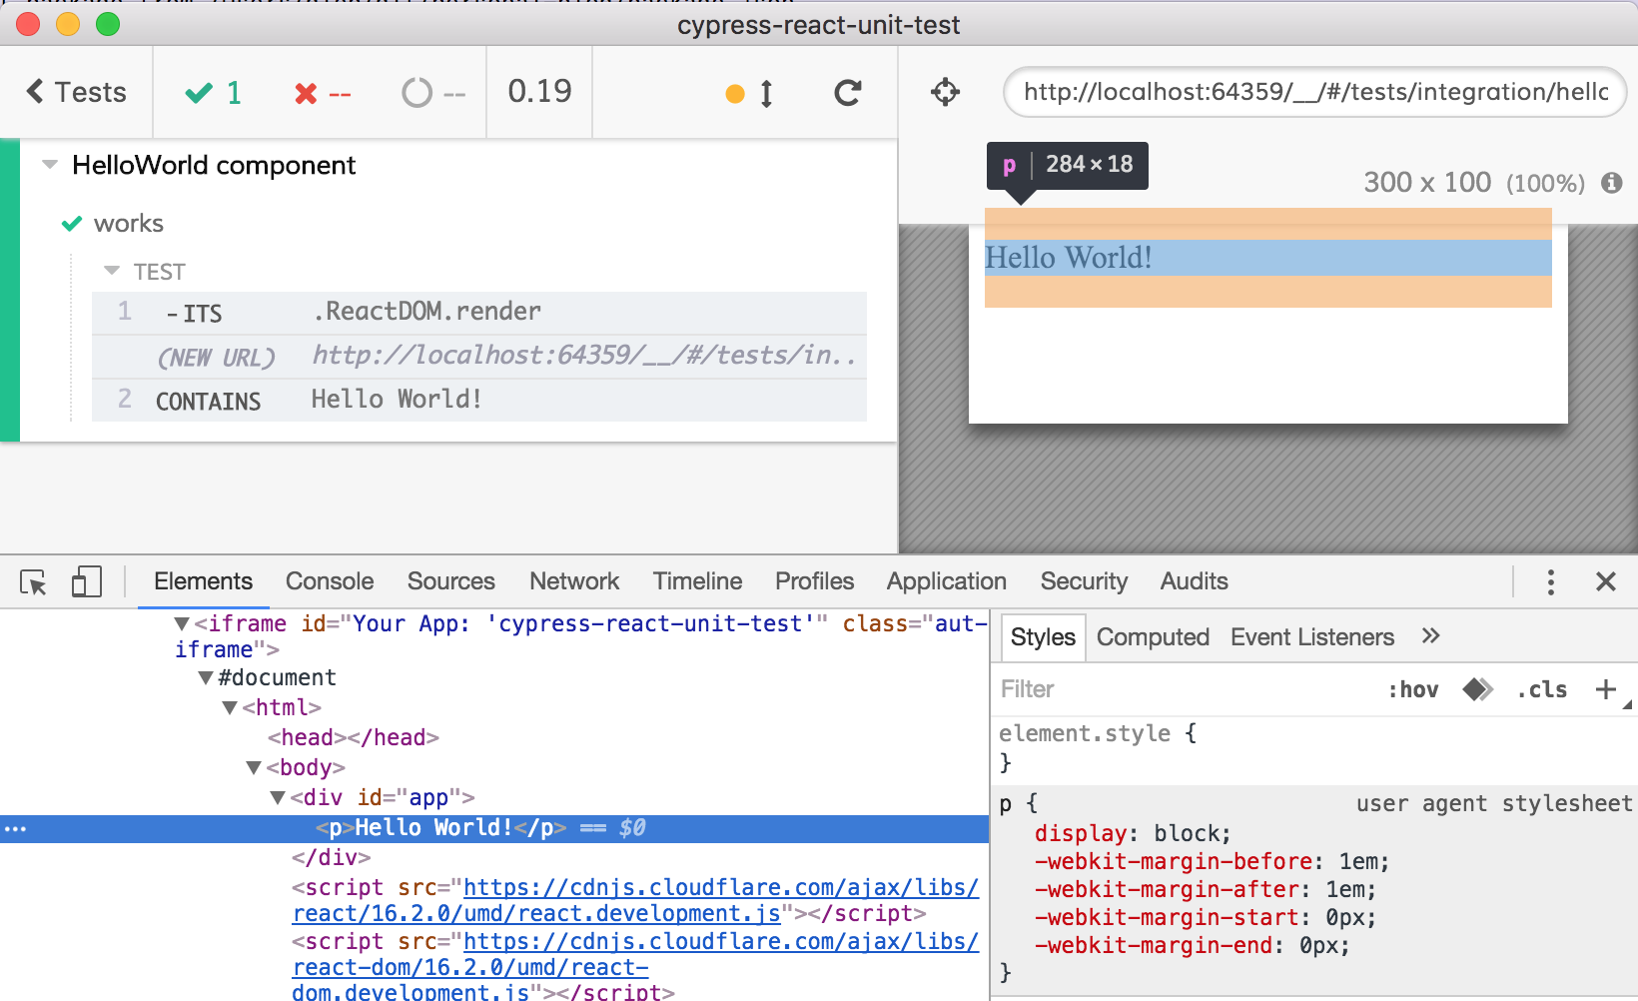Open the Sources tab
Viewport: 1638px width, 1001px height.
(x=450, y=581)
